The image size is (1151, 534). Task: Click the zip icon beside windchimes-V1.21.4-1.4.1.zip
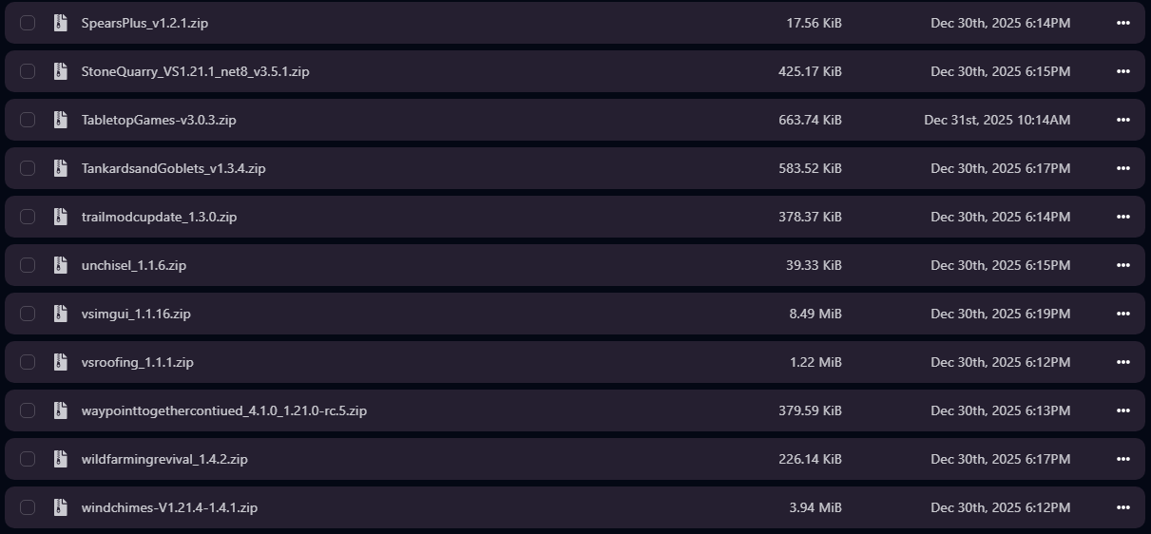61,507
